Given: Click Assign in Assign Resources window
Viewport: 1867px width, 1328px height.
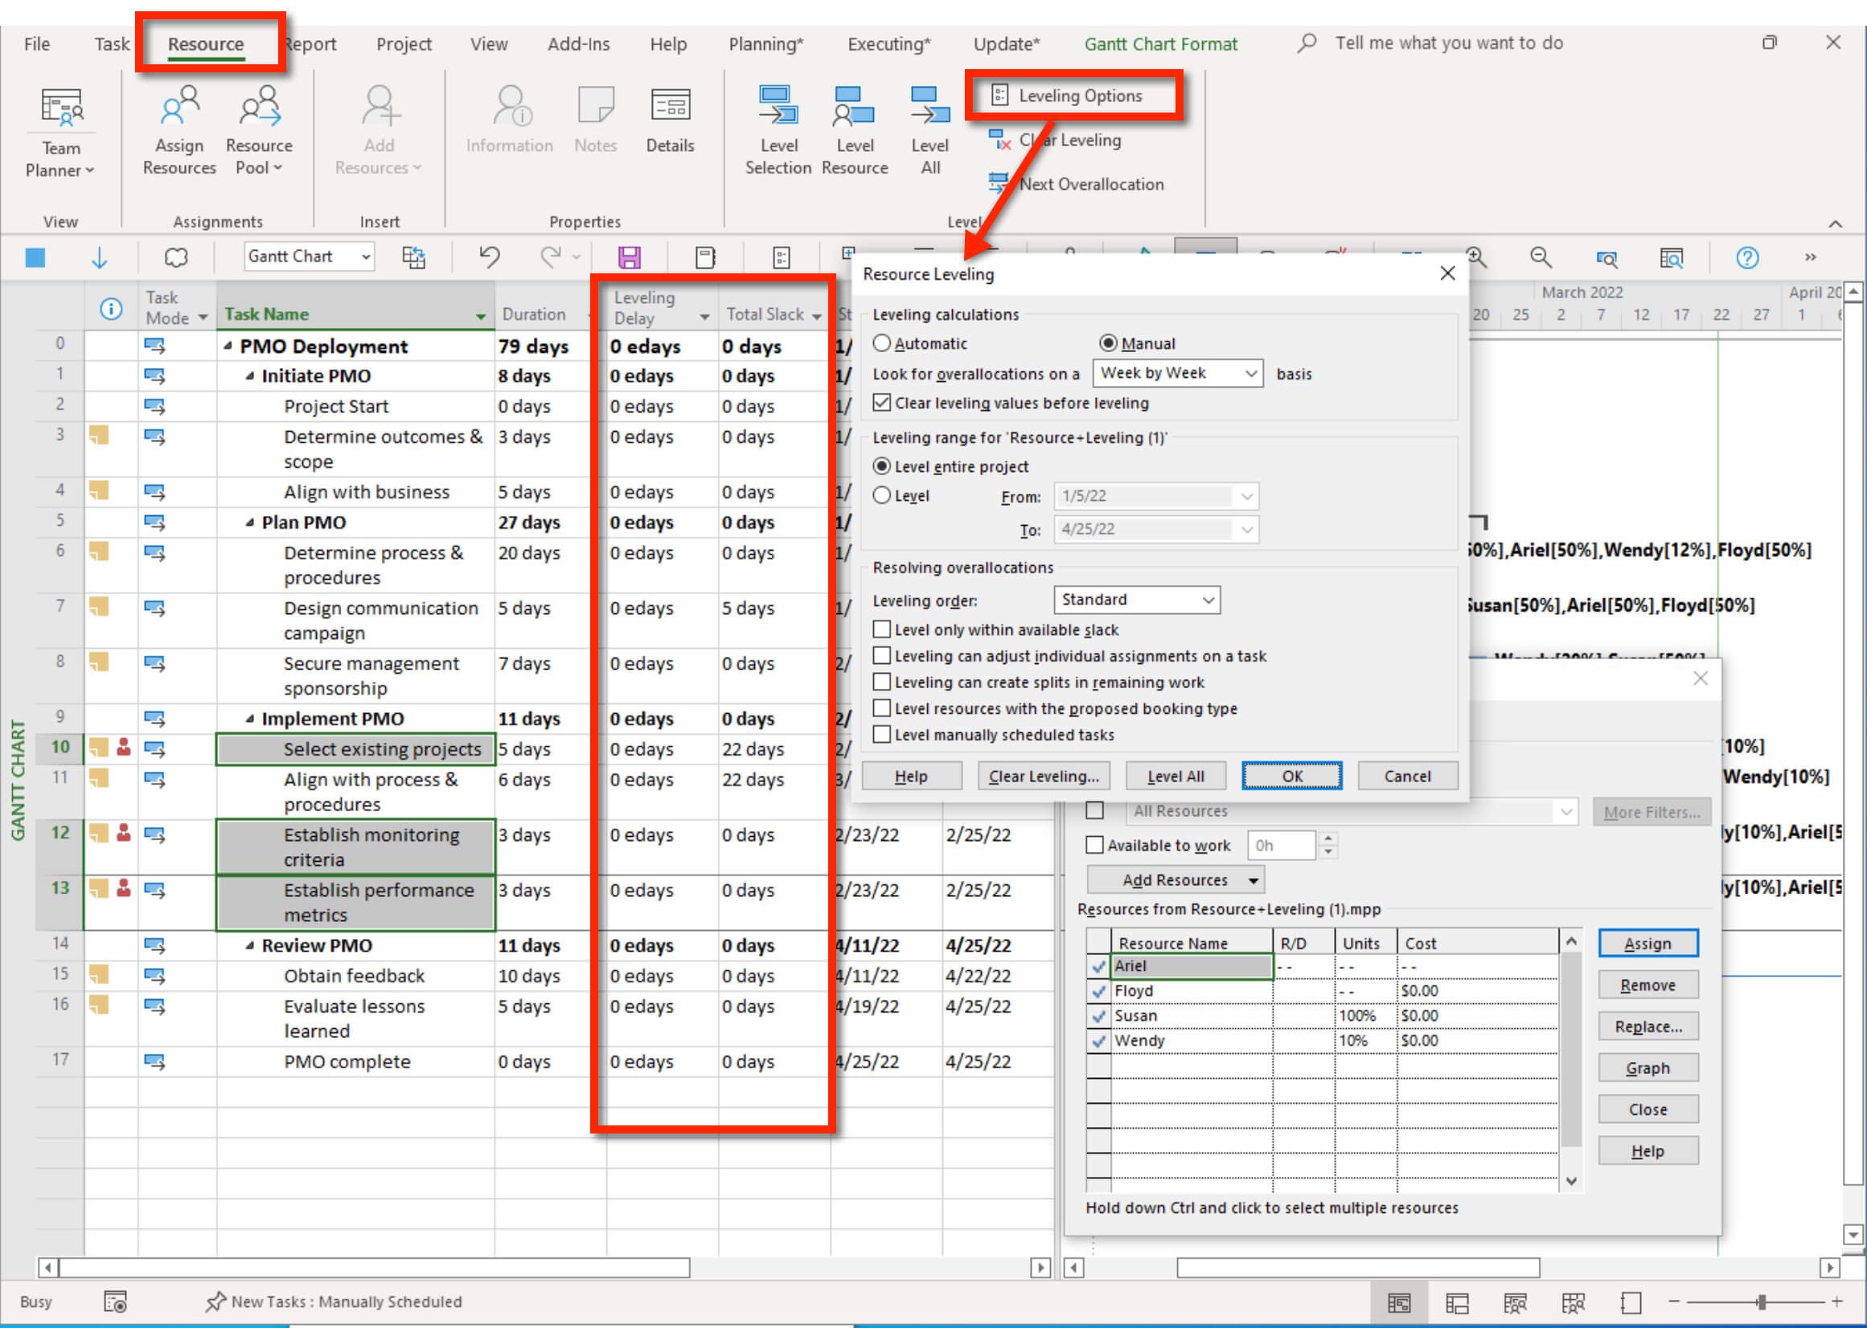Looking at the screenshot, I should [x=1647, y=943].
